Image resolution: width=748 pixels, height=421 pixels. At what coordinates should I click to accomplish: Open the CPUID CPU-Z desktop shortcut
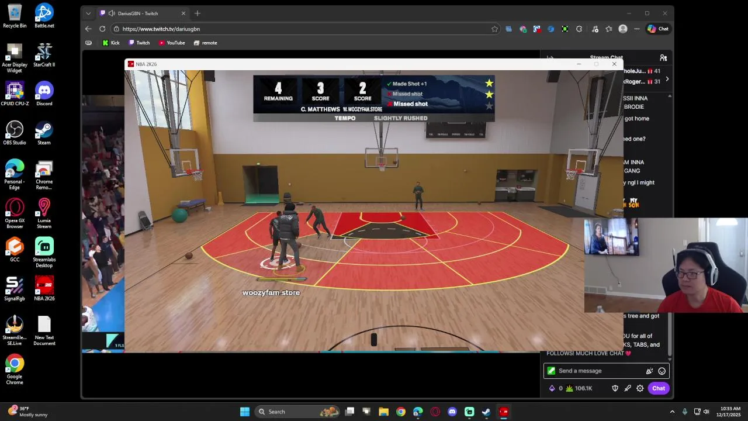pyautogui.click(x=15, y=94)
